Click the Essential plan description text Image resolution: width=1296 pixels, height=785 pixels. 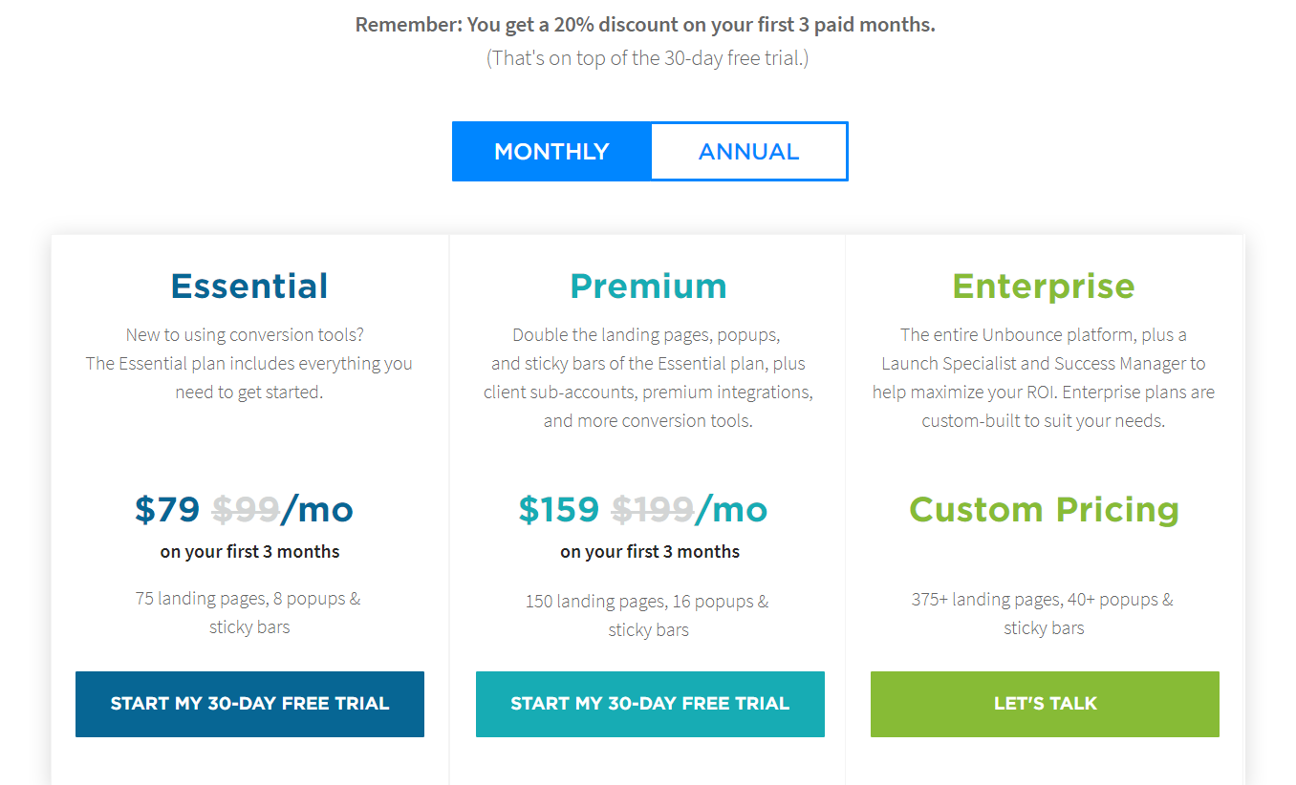point(249,363)
